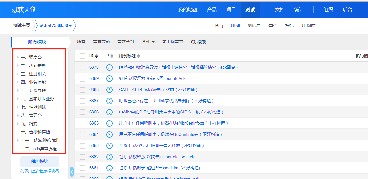Click the P priority column sort arrows
The image size is (368, 179).
112,56
